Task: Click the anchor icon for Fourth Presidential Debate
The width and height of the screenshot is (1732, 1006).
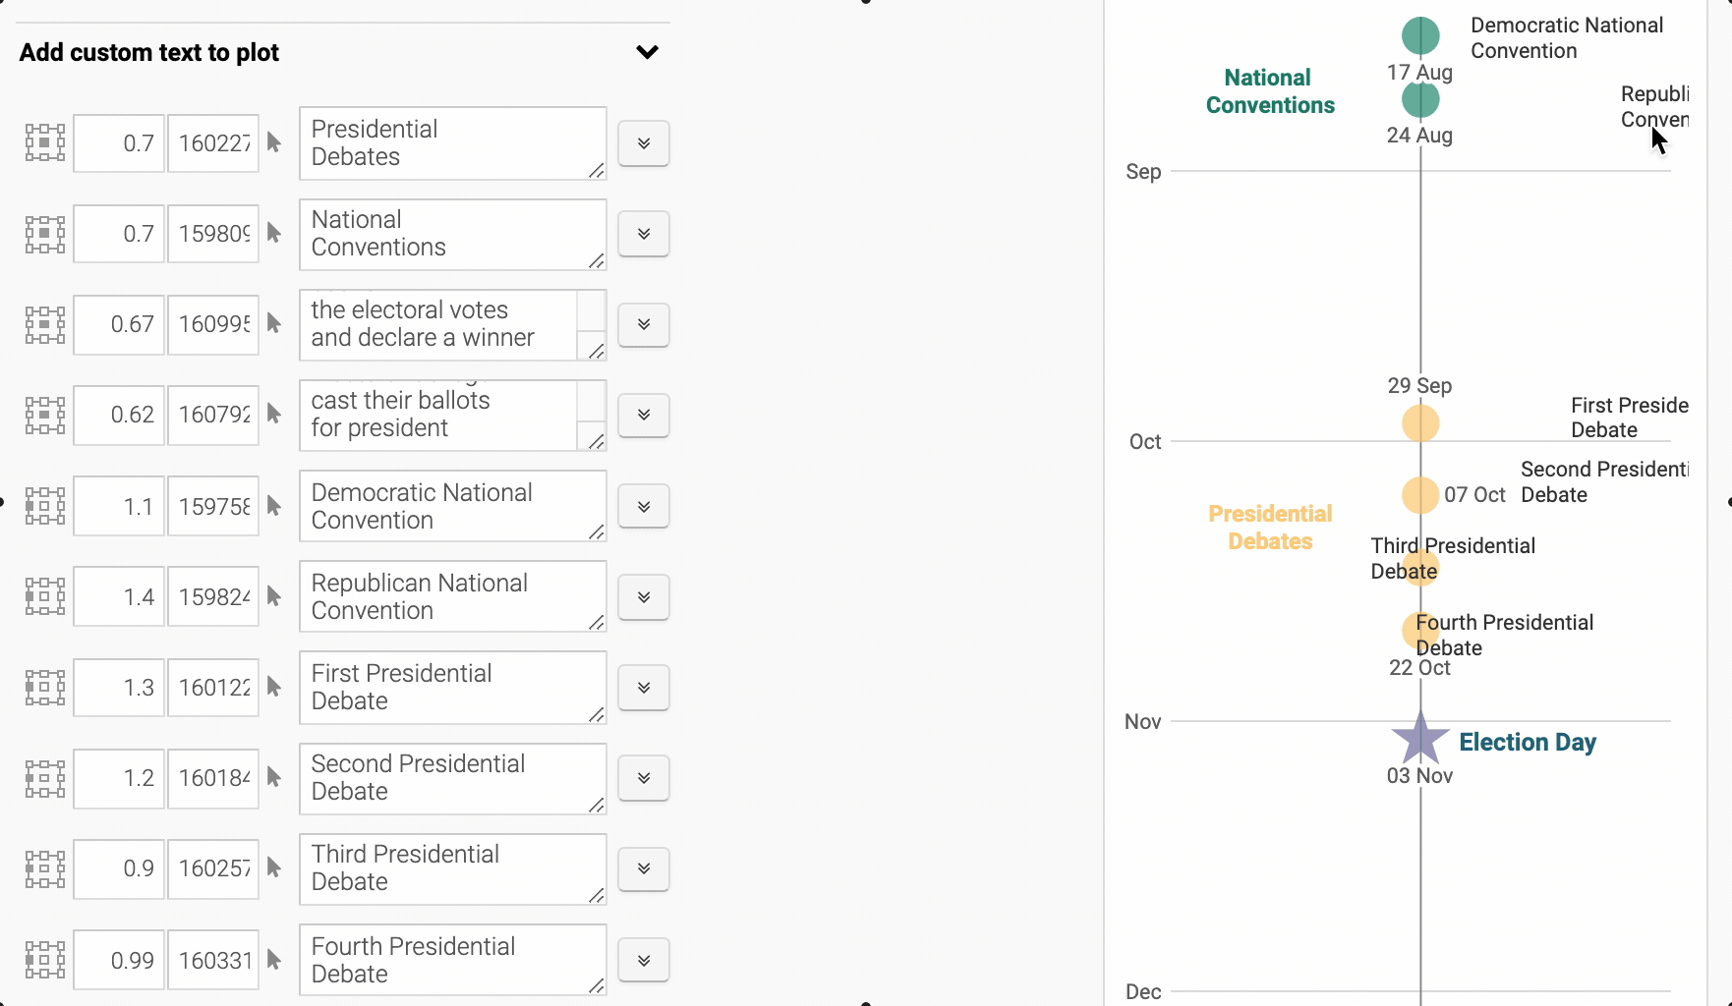Action: click(x=43, y=960)
